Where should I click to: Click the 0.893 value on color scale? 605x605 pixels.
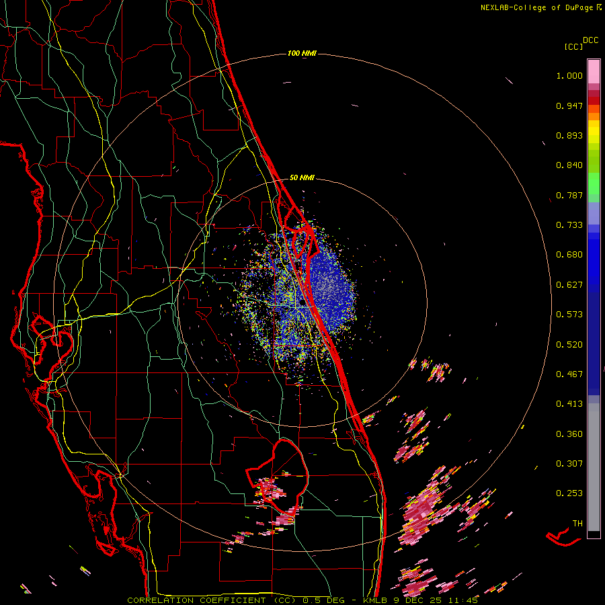click(x=569, y=135)
